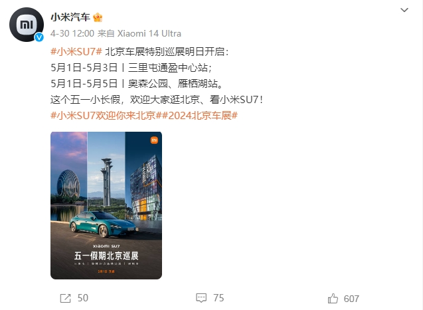This screenshot has width=423, height=310.
Task: Click the crown member badge beside username
Action: (98, 17)
